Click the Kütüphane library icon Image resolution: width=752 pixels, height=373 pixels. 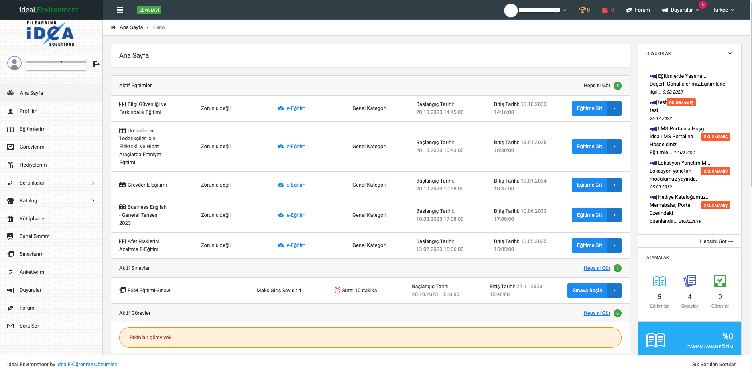click(10, 219)
